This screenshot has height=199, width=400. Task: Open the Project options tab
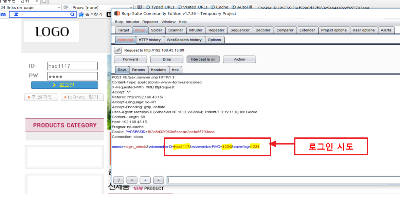point(334,30)
